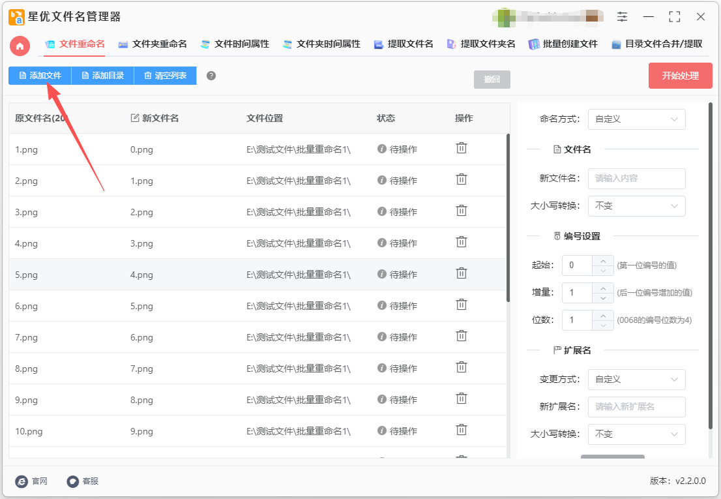Open the help question mark icon

pyautogui.click(x=211, y=76)
